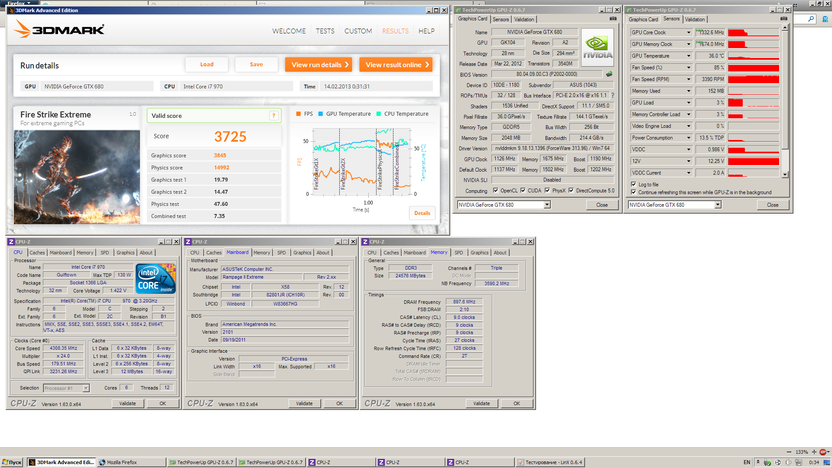Uncheck Continue refreshing in background checkbox
The height and width of the screenshot is (468, 832).
(634, 192)
